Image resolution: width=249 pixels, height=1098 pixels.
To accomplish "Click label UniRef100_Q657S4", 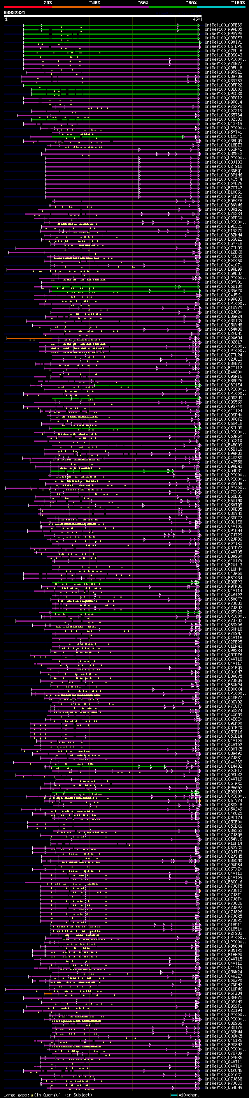I will pyautogui.click(x=223, y=115).
